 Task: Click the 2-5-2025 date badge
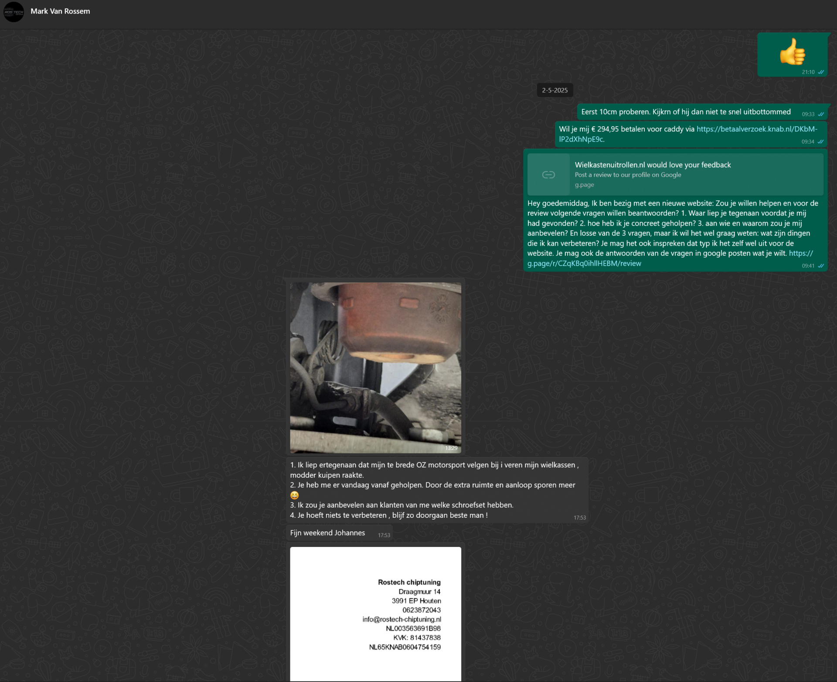pos(555,90)
